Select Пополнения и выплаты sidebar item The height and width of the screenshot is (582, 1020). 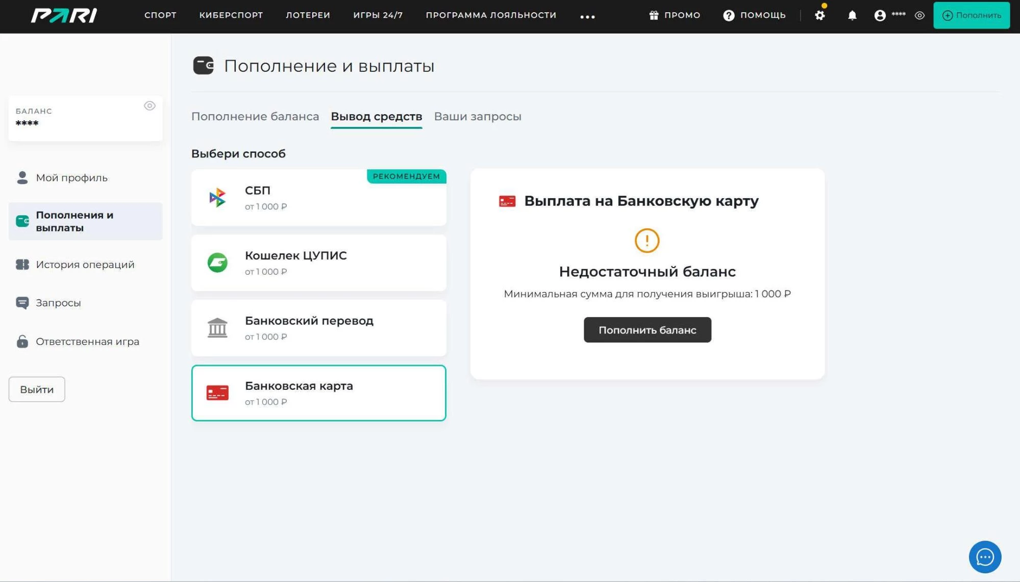[85, 221]
